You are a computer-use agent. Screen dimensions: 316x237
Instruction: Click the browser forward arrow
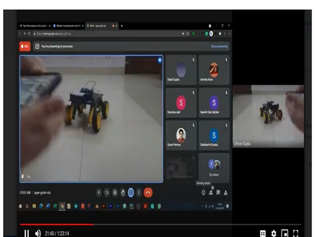(24, 34)
